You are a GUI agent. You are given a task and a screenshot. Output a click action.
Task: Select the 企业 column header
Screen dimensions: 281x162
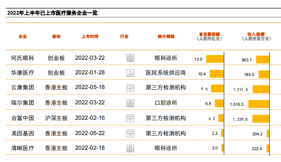23,36
